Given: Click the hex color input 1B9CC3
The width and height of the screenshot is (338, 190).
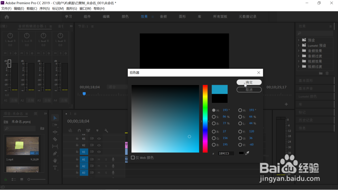Looking at the screenshot, I should pyautogui.click(x=225, y=154).
